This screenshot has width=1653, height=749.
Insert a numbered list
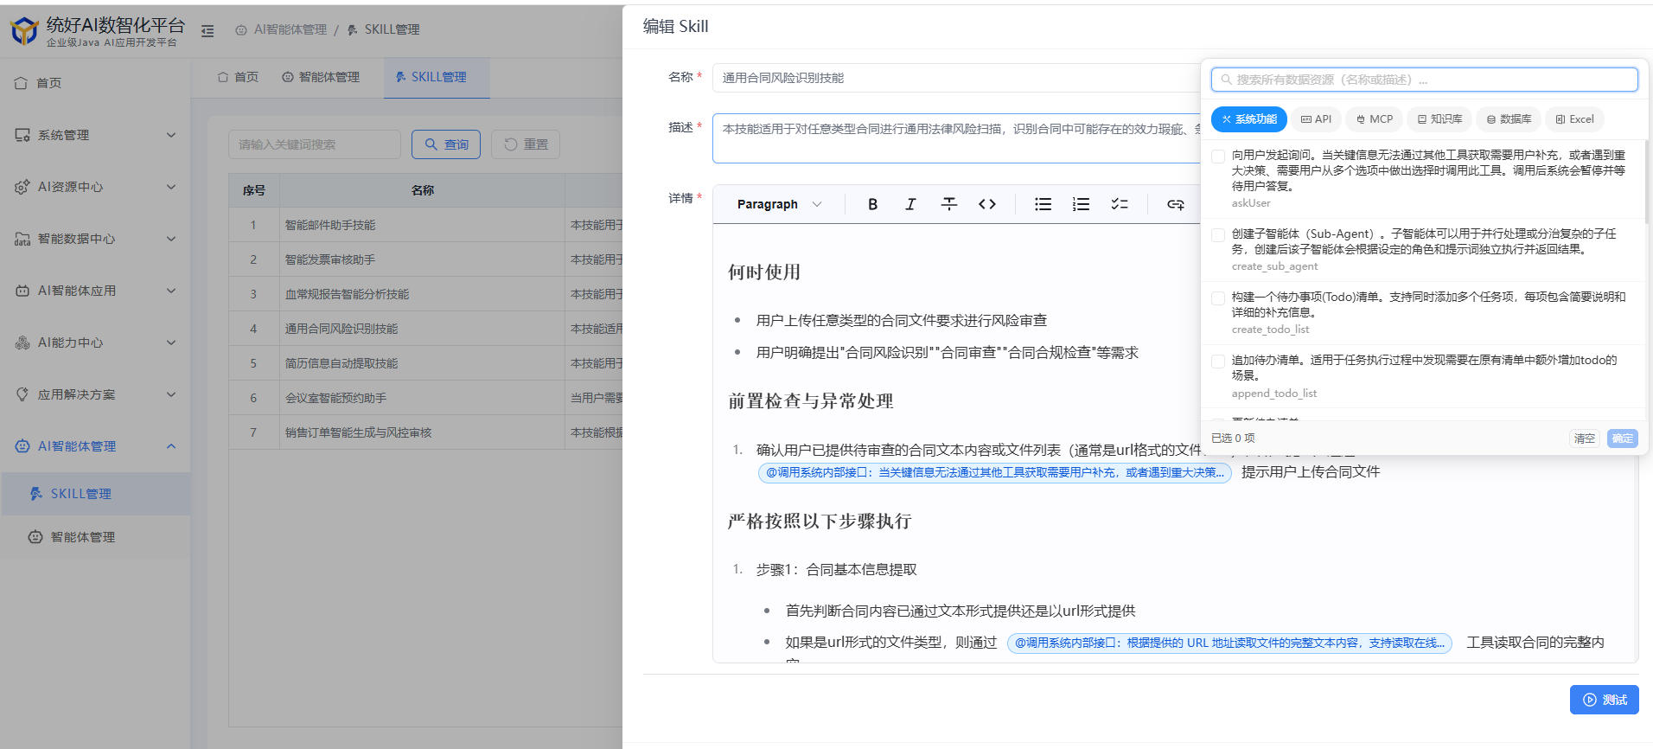[x=1081, y=204]
